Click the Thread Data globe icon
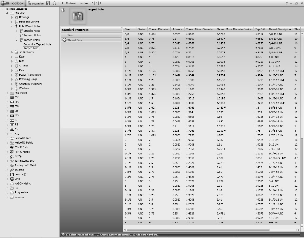Image resolution: width=304 pixels, height=238 pixels. 64,40
